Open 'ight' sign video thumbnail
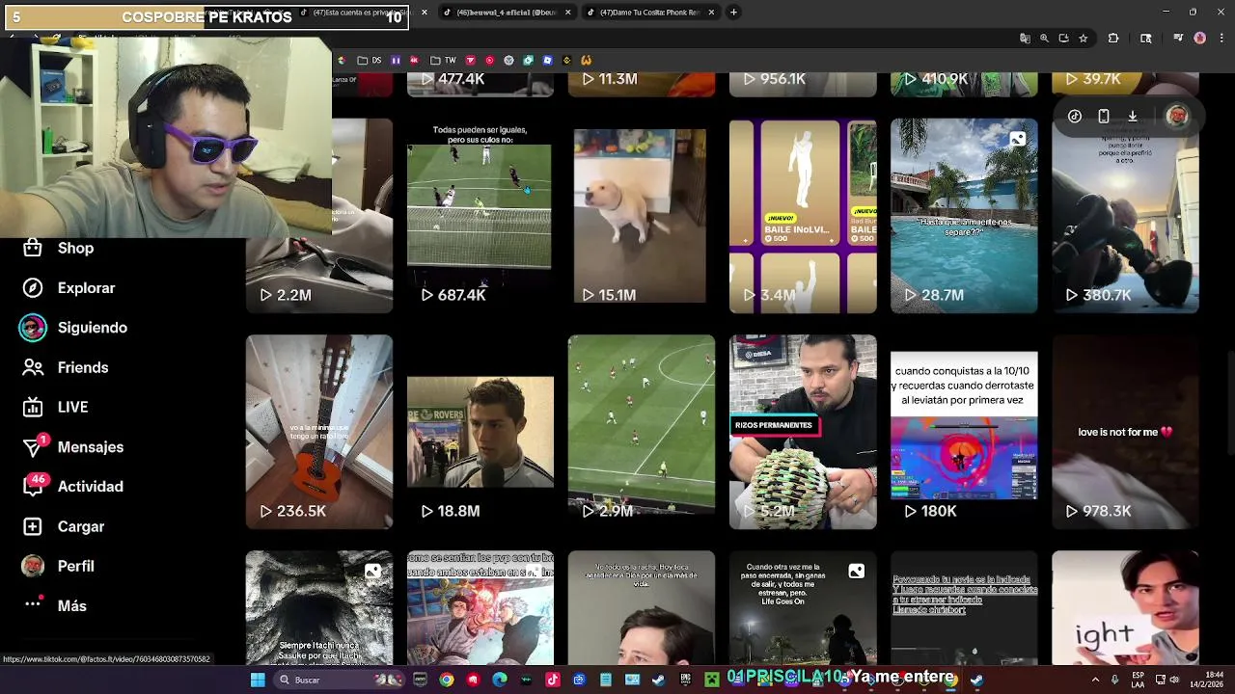The height and width of the screenshot is (694, 1235). pyautogui.click(x=1125, y=607)
